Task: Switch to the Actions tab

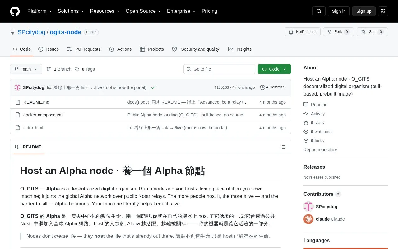Action: (120, 49)
